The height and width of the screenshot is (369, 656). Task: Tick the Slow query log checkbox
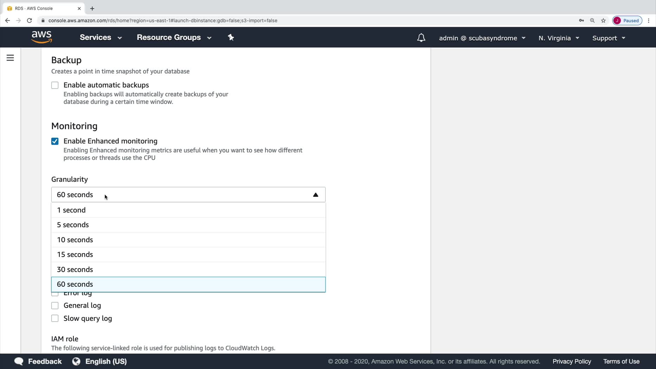pyautogui.click(x=55, y=318)
